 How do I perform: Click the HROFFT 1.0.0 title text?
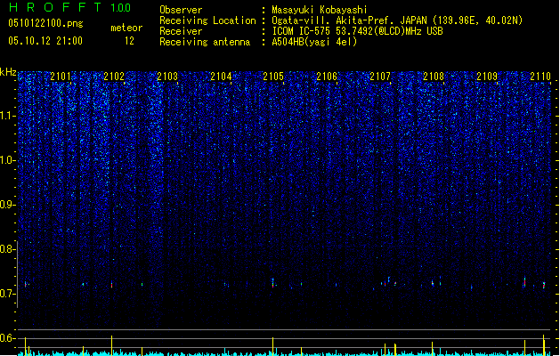point(69,7)
